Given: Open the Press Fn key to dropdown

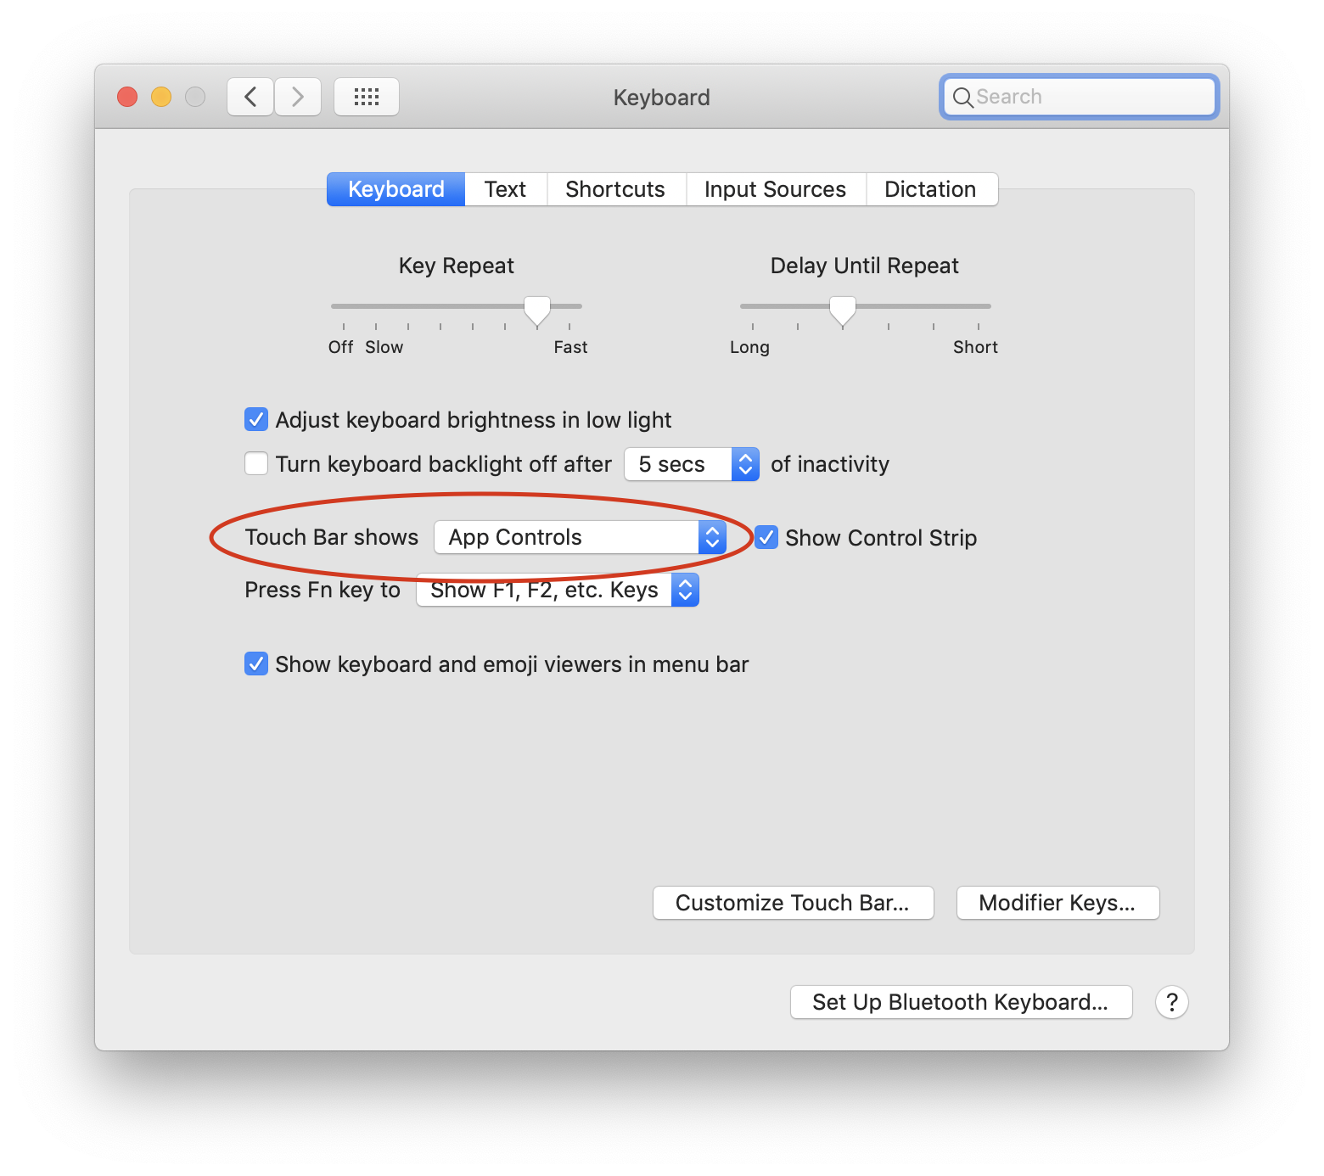Looking at the screenshot, I should pos(557,589).
